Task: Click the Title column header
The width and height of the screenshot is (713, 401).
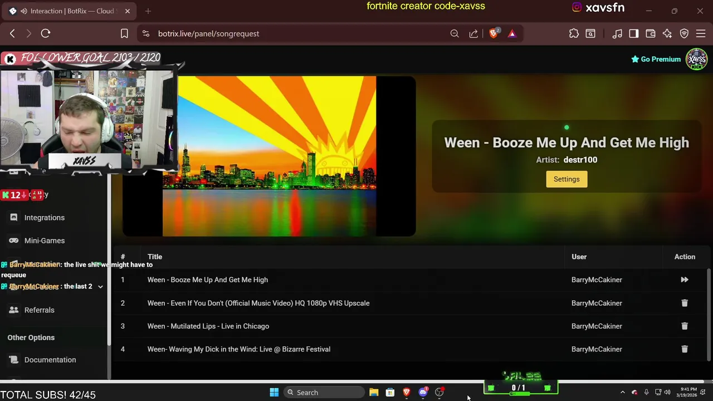Action: click(155, 257)
